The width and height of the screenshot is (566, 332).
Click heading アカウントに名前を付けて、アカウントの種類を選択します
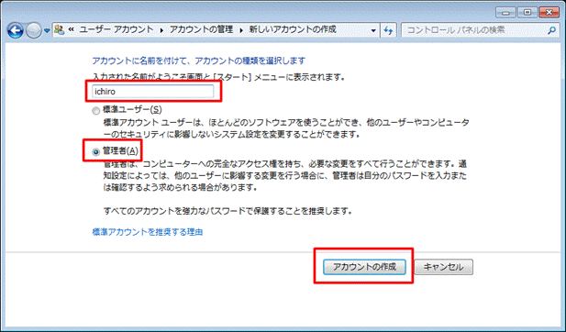199,61
